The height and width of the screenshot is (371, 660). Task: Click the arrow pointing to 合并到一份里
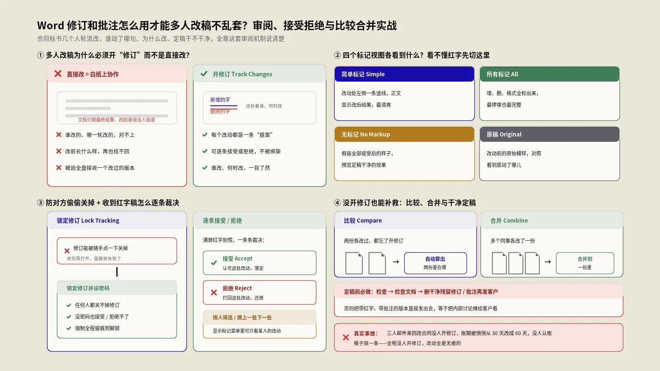(548, 262)
